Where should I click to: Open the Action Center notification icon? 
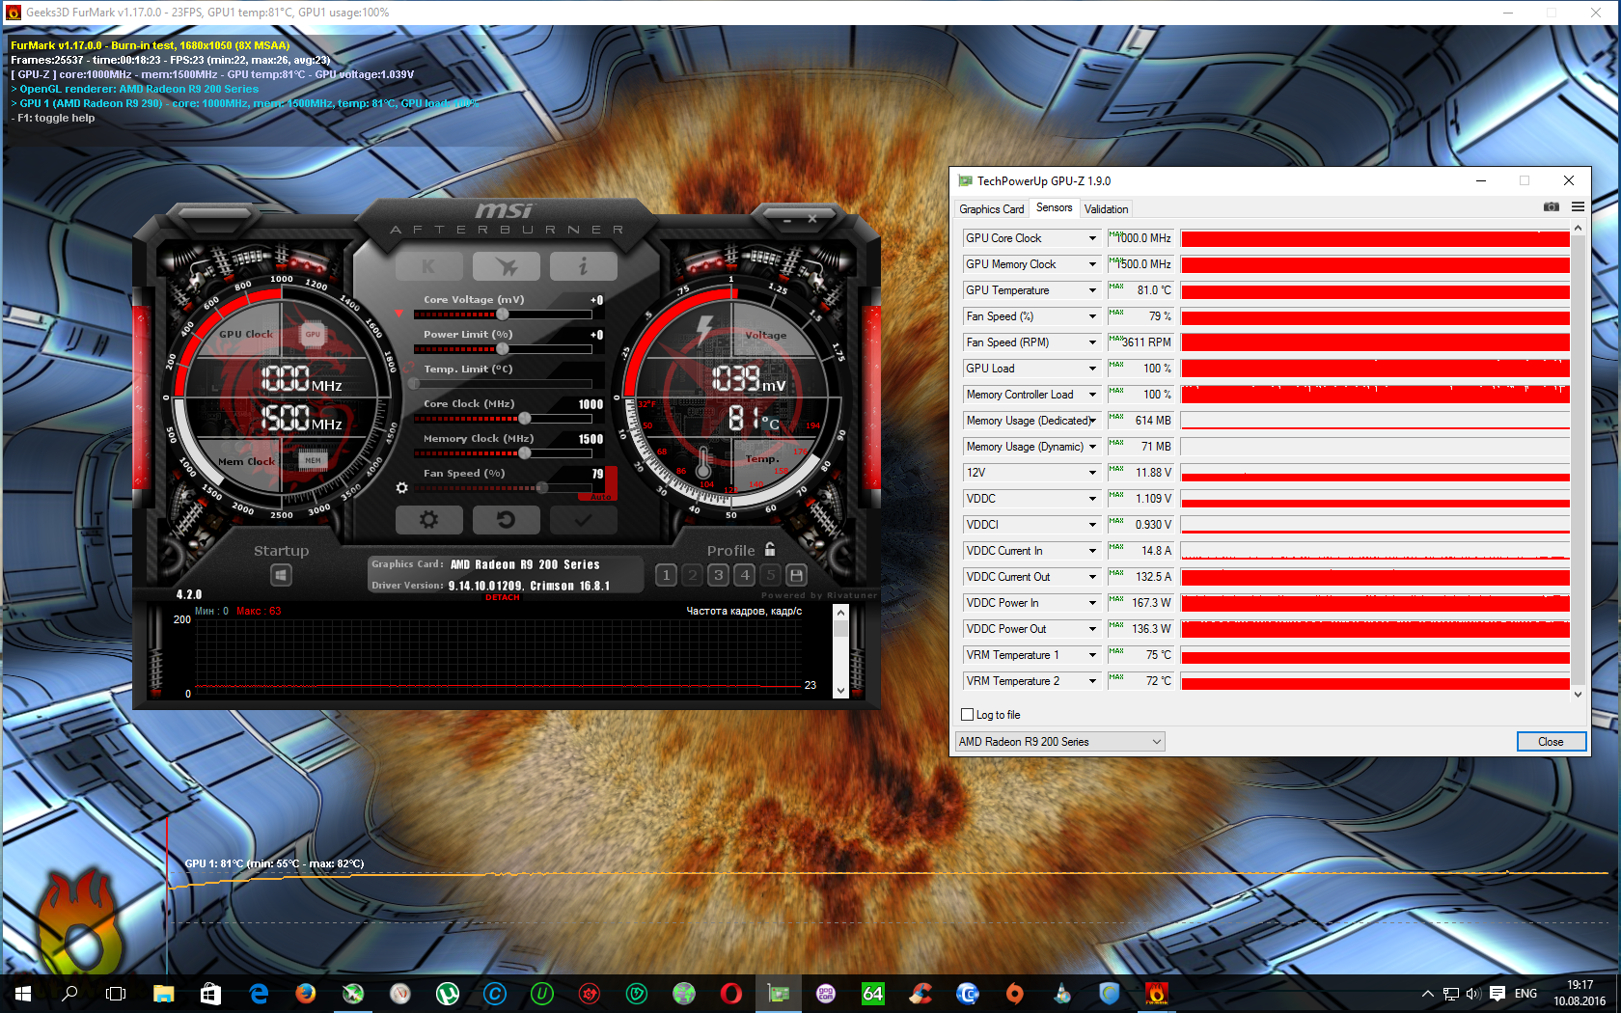click(1497, 994)
